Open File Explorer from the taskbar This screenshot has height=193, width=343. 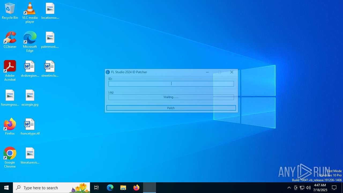[123, 188]
